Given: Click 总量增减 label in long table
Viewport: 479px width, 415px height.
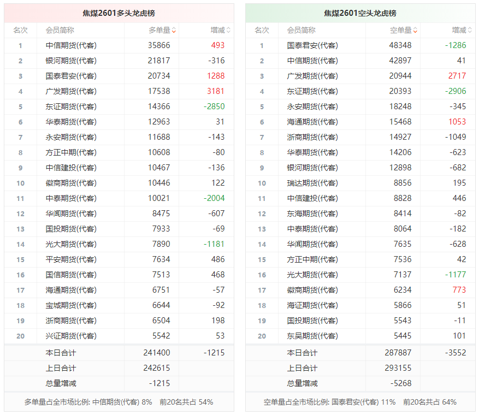Looking at the screenshot, I should click(61, 383).
